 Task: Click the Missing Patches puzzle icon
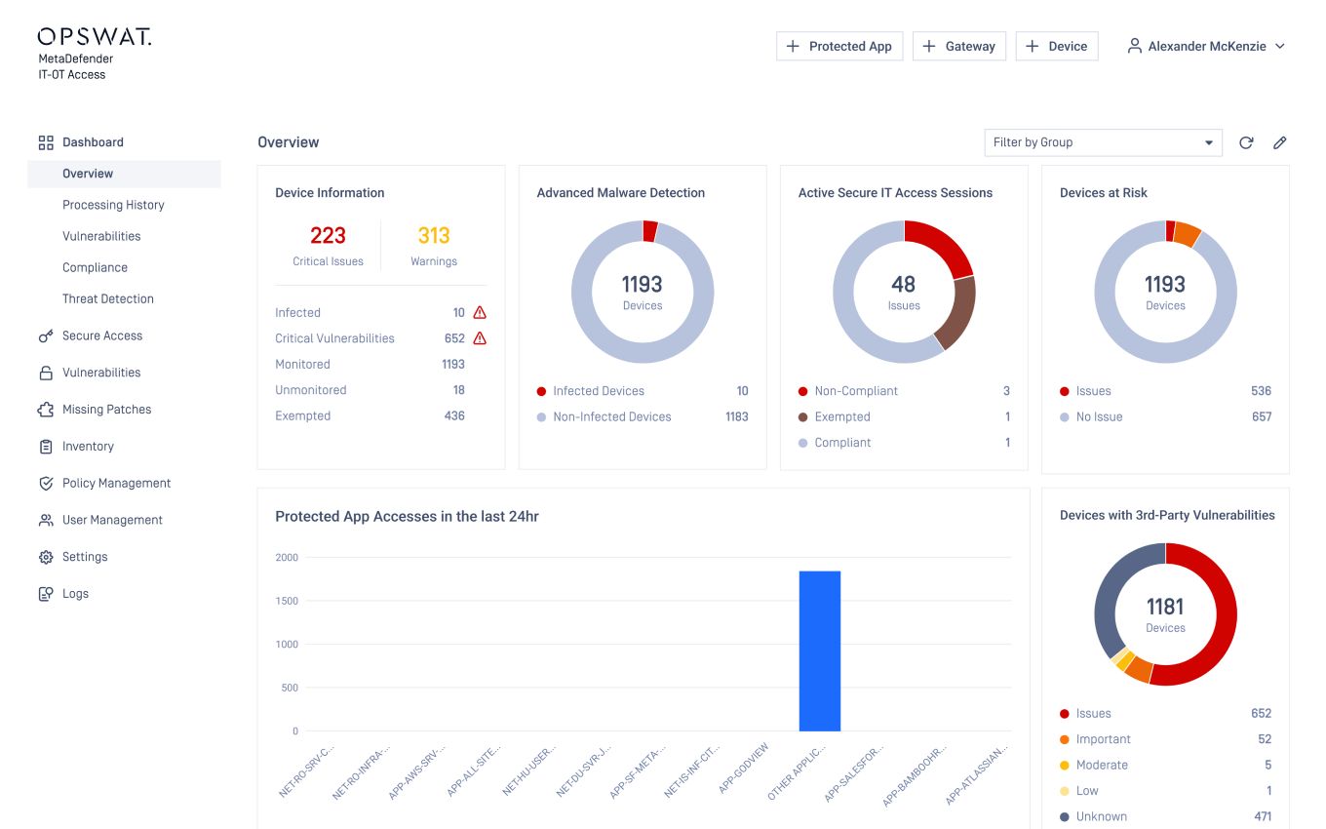pyautogui.click(x=46, y=410)
